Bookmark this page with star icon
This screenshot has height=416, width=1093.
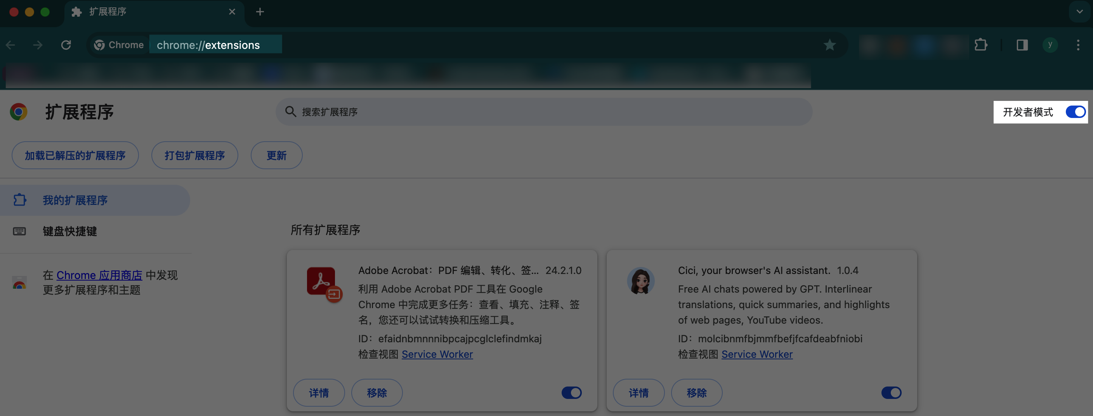(829, 45)
